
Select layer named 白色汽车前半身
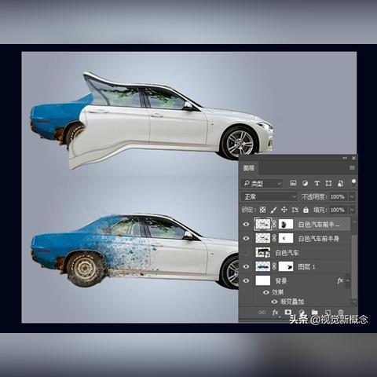[319, 239]
